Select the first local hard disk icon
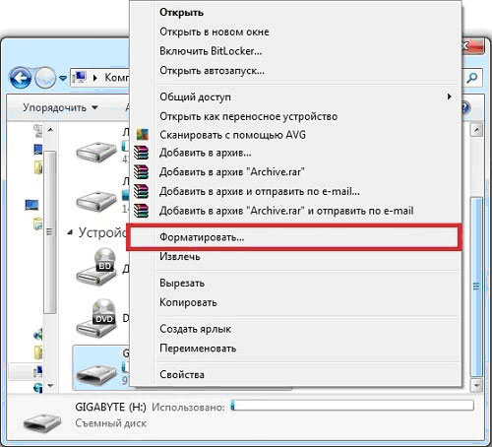Viewport: 492px width, 447px height. point(96,152)
